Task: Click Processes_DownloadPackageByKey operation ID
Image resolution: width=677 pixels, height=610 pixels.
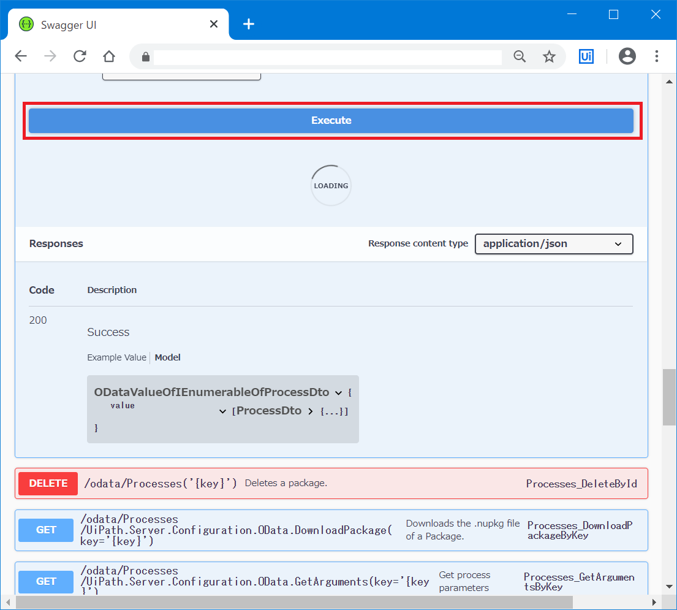Action: pyautogui.click(x=580, y=530)
